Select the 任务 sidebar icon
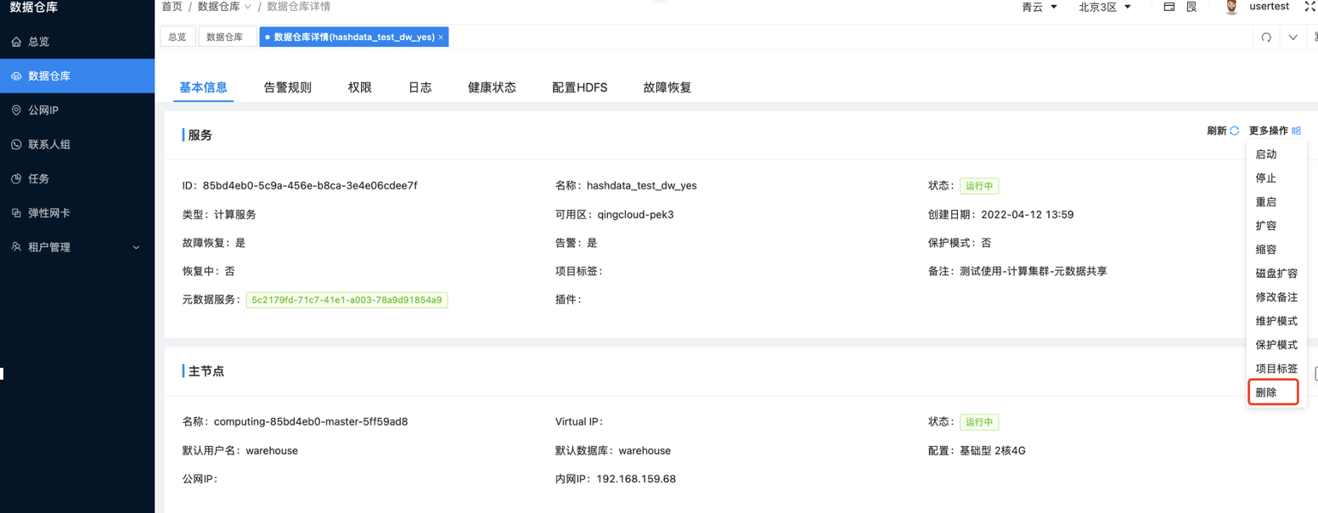The image size is (1318, 513). [x=17, y=178]
